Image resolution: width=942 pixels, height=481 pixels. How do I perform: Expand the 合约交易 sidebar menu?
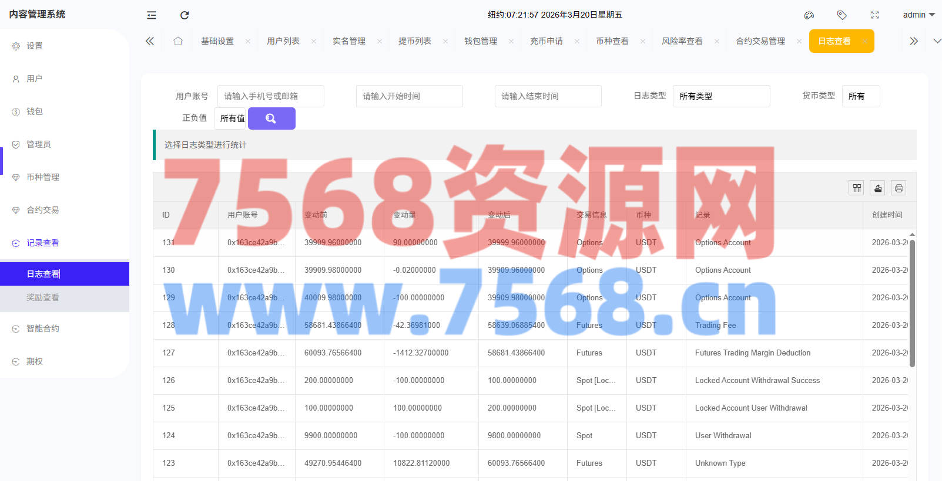[x=43, y=210]
